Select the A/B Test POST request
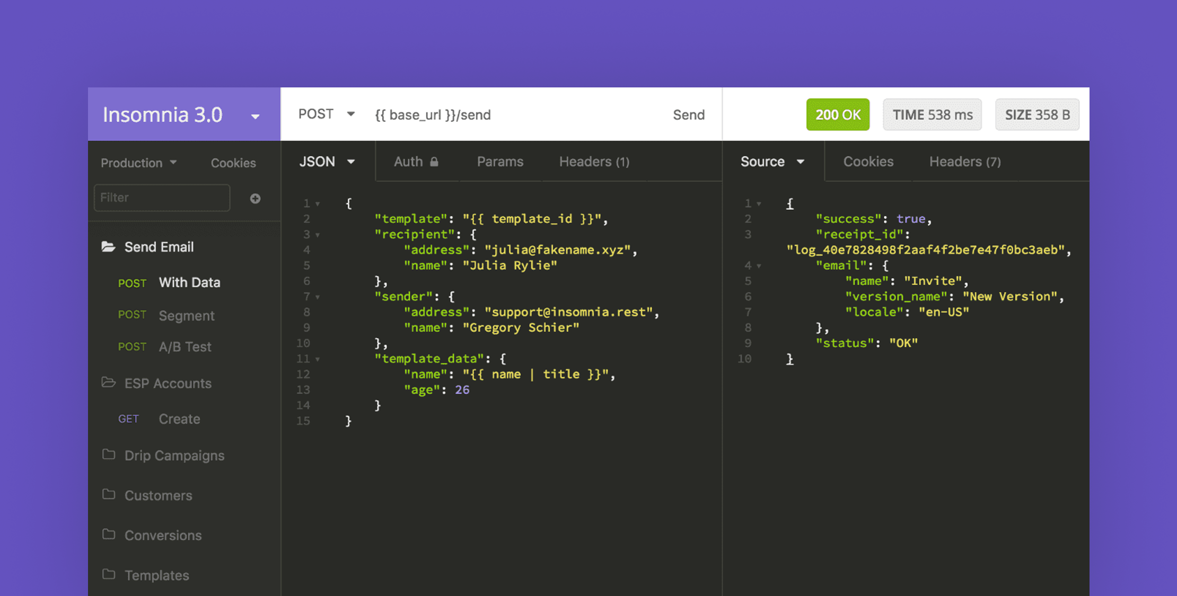This screenshot has width=1177, height=596. coord(164,346)
